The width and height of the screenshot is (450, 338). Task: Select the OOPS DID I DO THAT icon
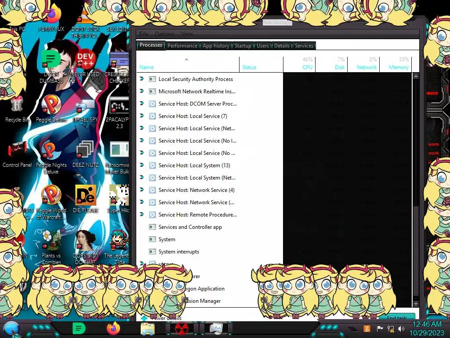[x=85, y=247]
